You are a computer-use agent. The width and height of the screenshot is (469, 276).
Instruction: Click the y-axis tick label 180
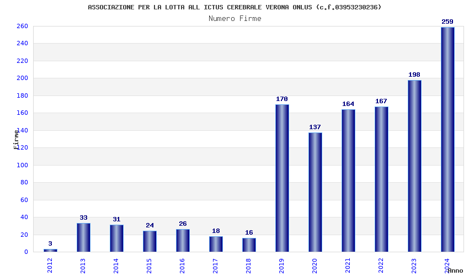[23, 96]
